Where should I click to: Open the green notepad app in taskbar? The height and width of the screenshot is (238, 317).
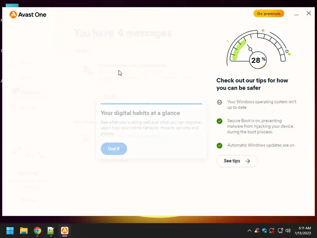[51, 231]
